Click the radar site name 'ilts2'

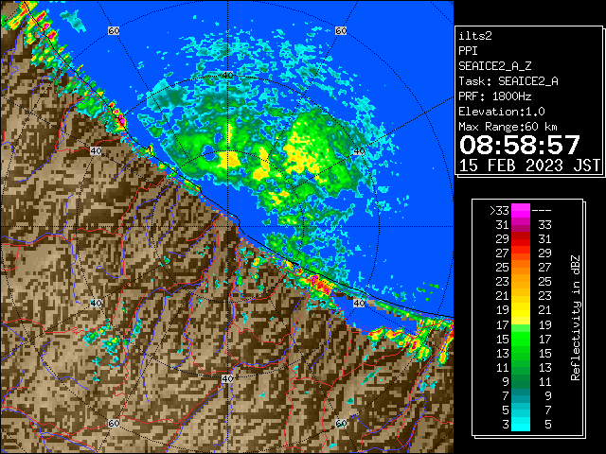click(475, 36)
